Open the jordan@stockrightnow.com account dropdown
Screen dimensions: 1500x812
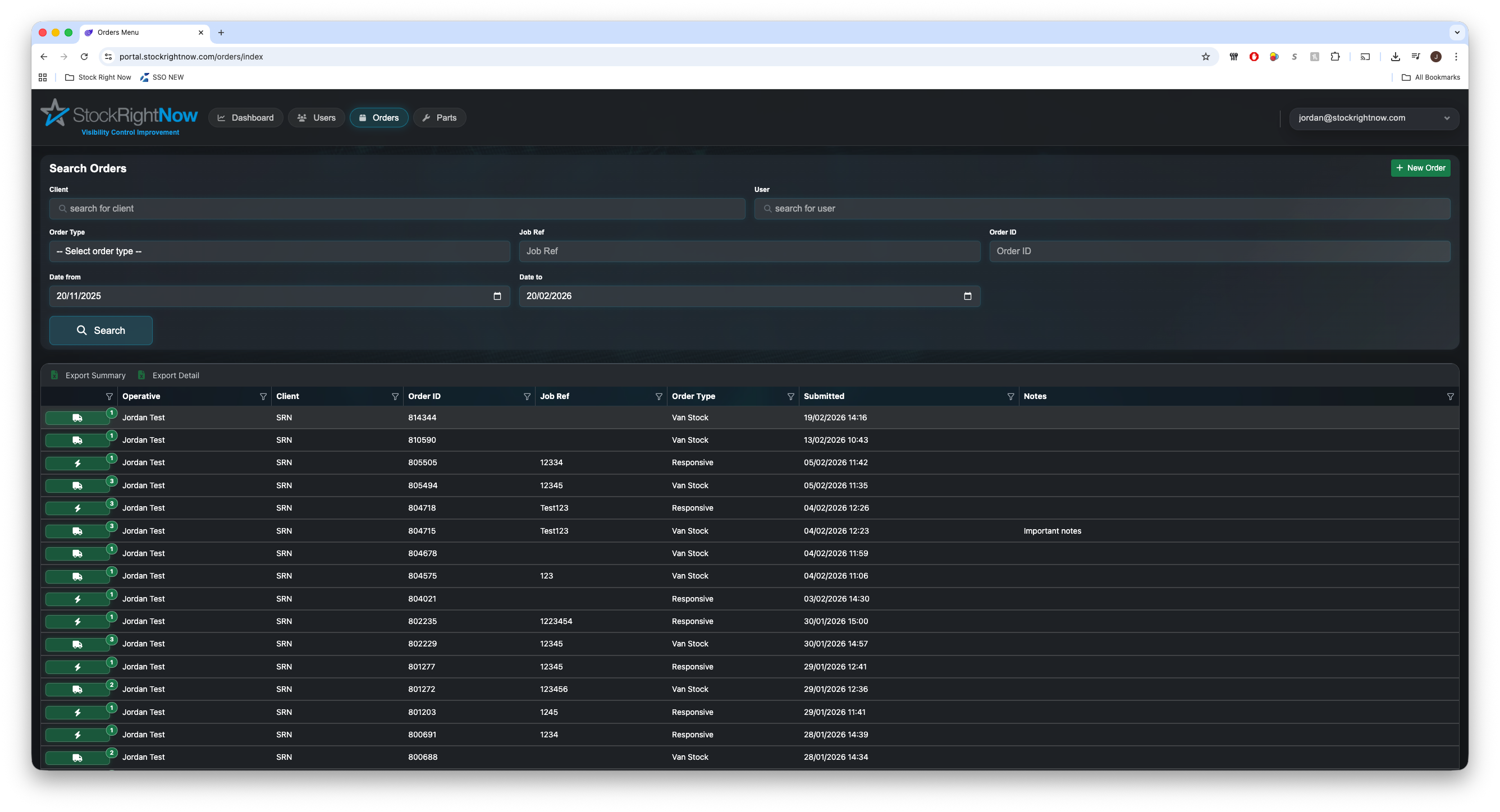click(x=1373, y=118)
